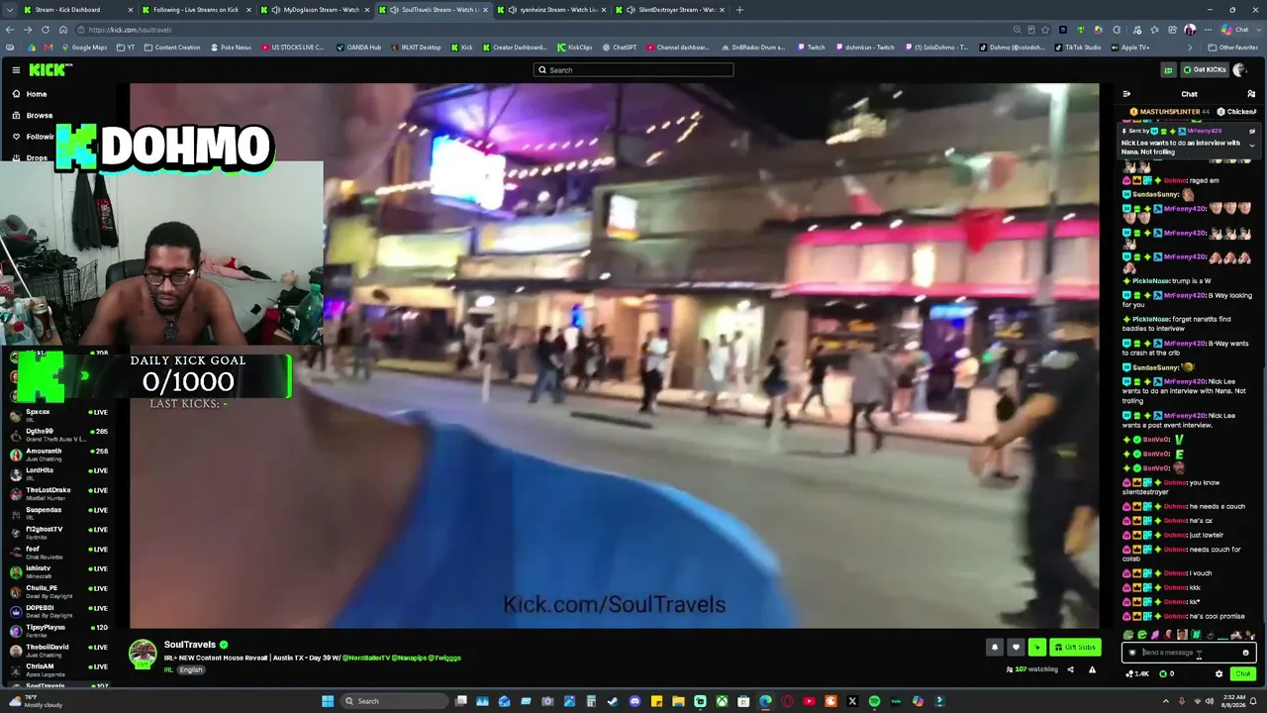Open SoulTravels channel avatar
This screenshot has width=1267, height=713.
point(143,653)
